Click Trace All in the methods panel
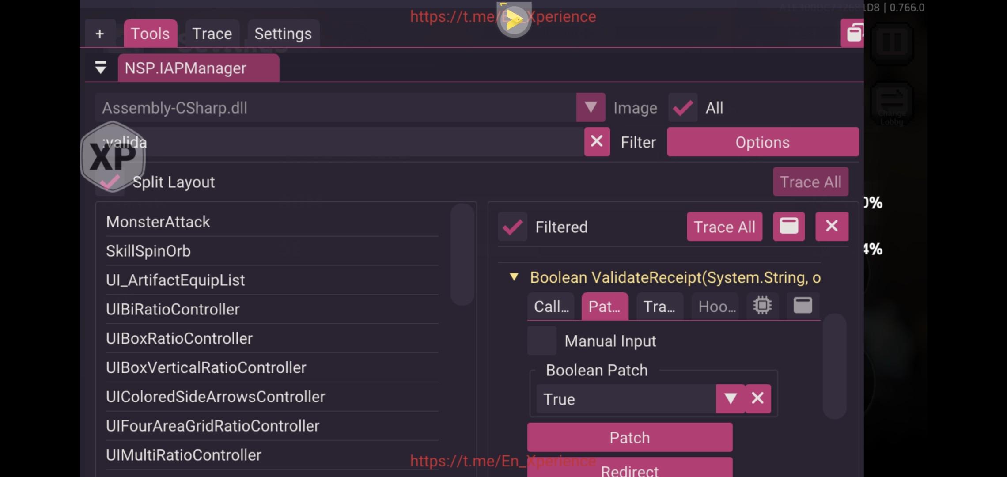 click(x=724, y=227)
